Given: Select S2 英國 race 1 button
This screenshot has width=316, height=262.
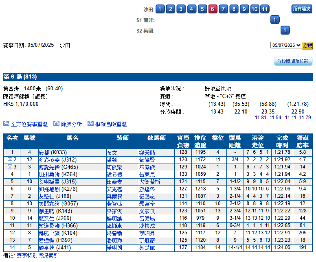Looking at the screenshot, I should pyautogui.click(x=285, y=30).
